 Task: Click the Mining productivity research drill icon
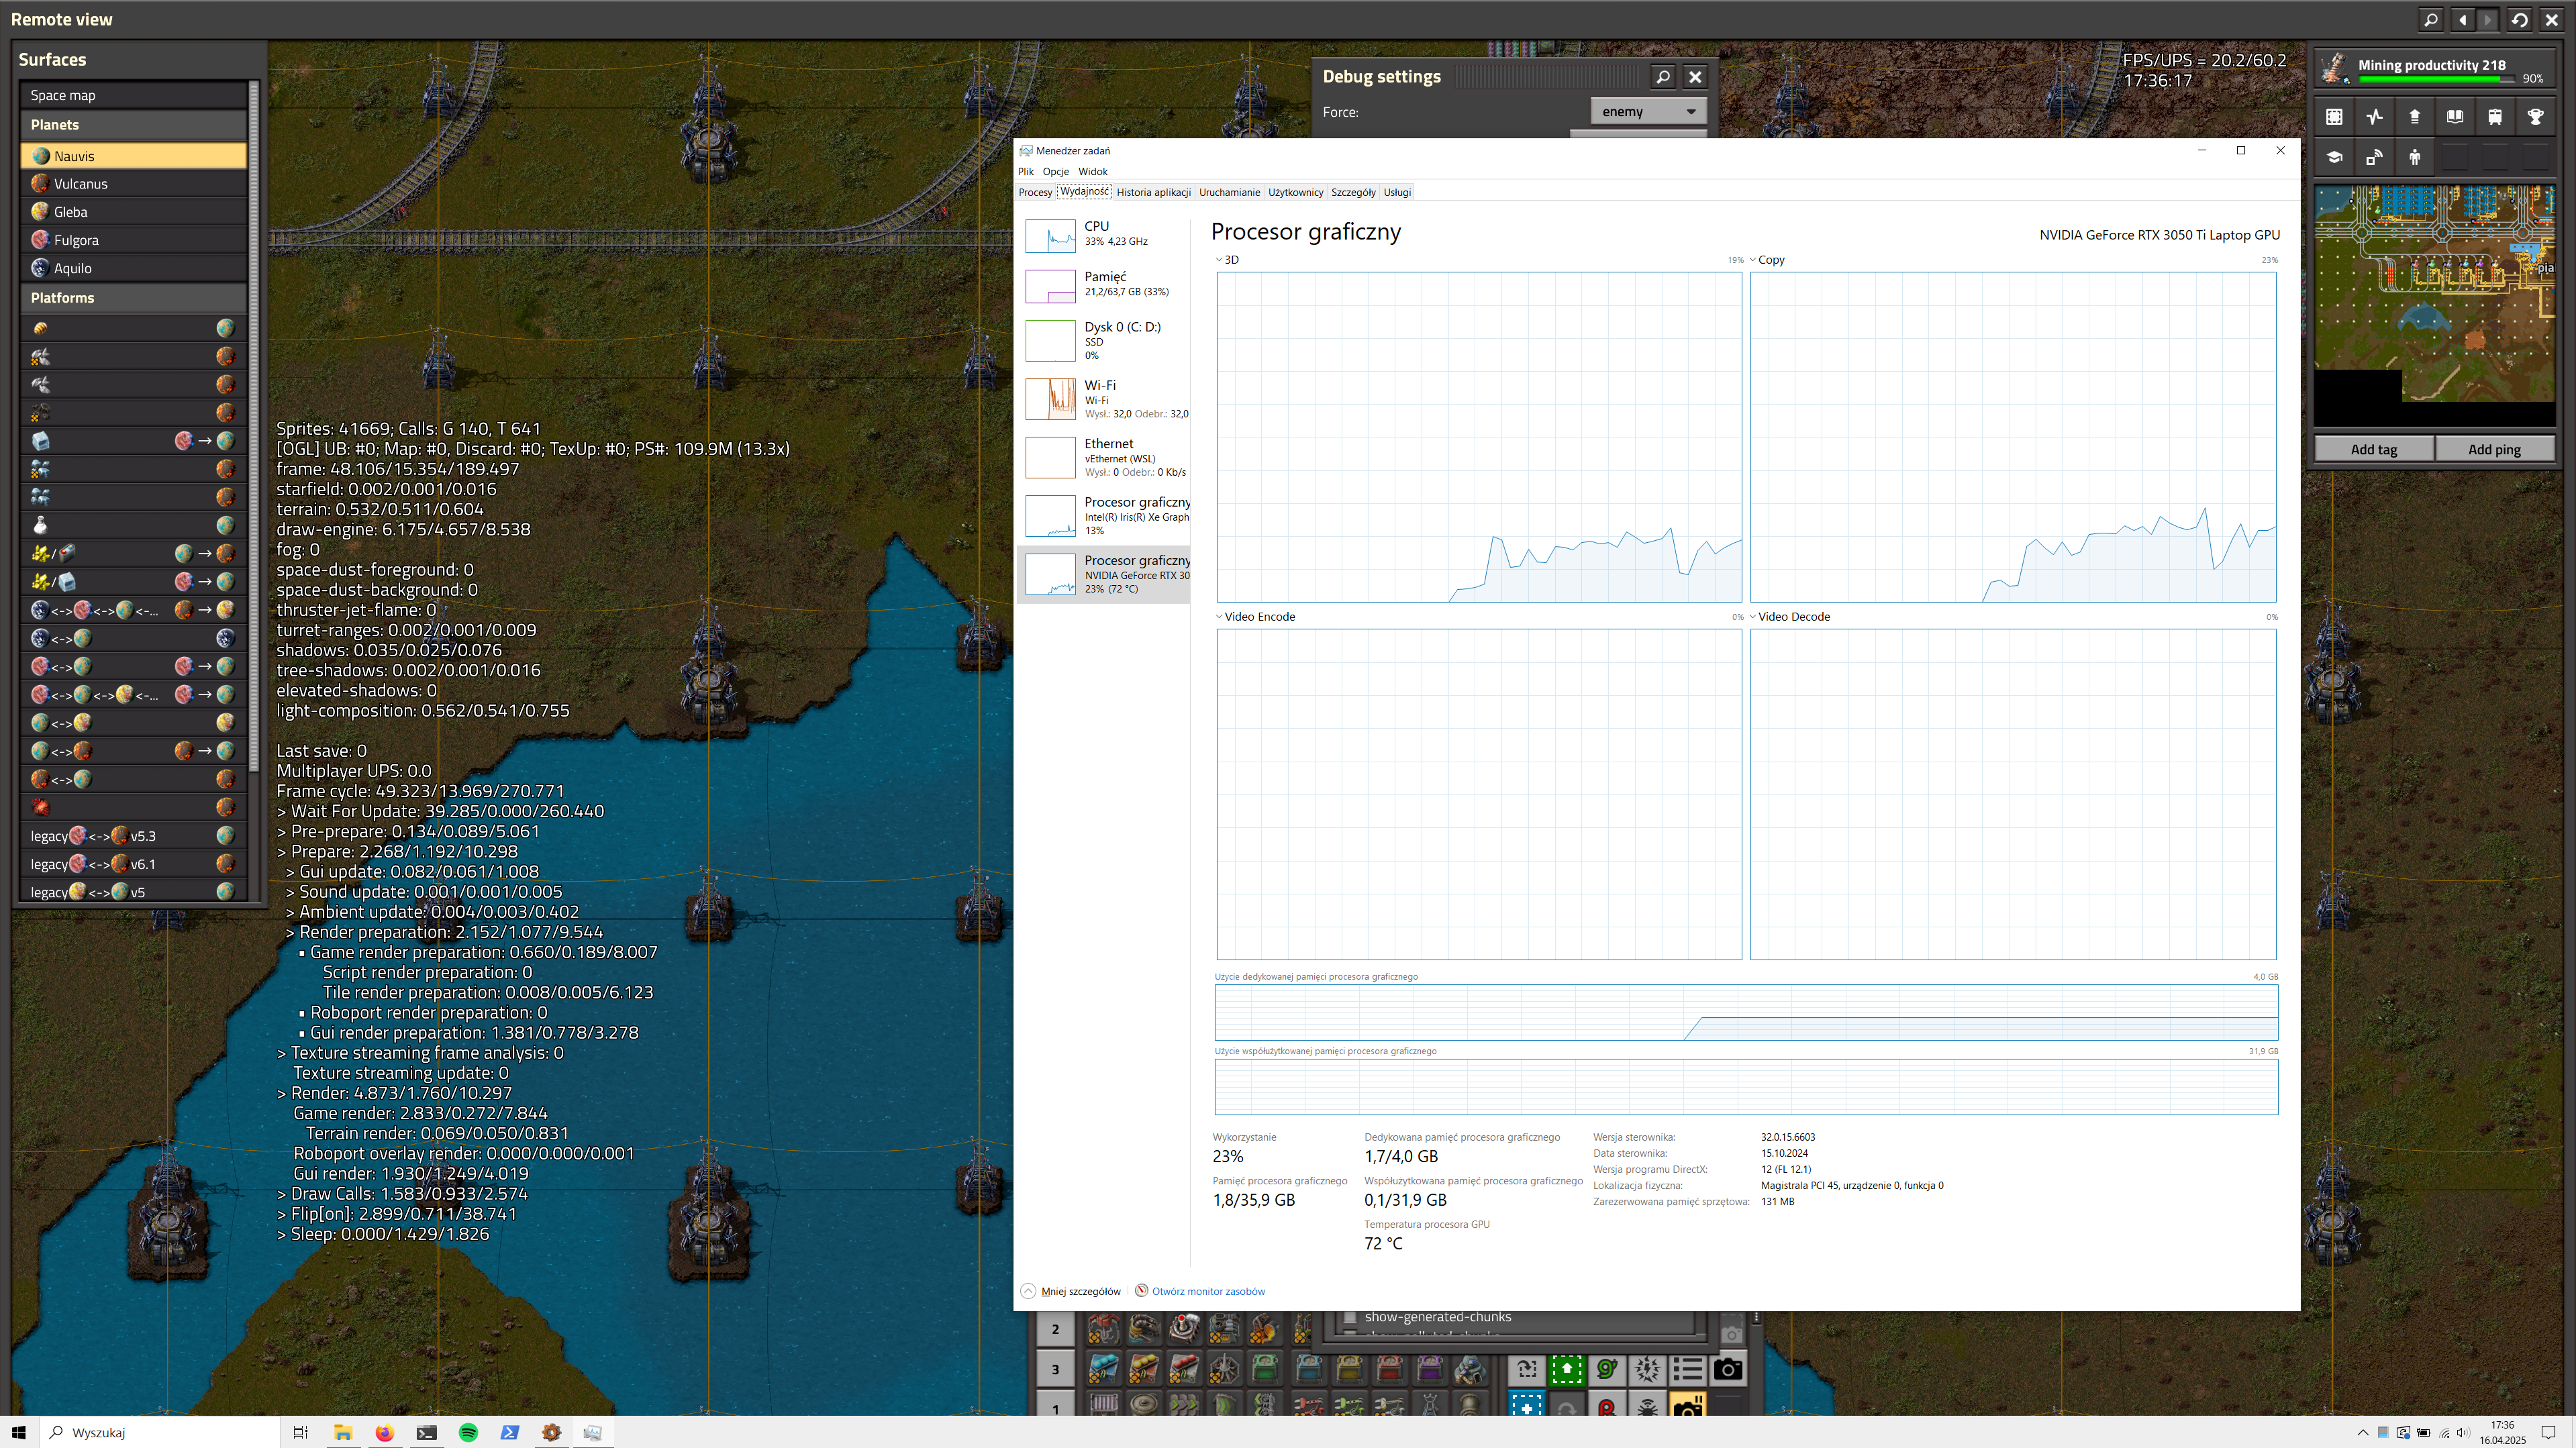click(2335, 68)
